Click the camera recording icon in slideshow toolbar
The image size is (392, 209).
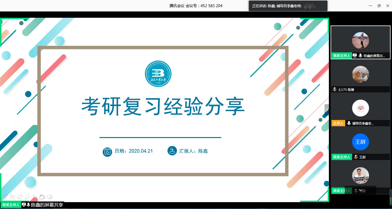click(42, 197)
